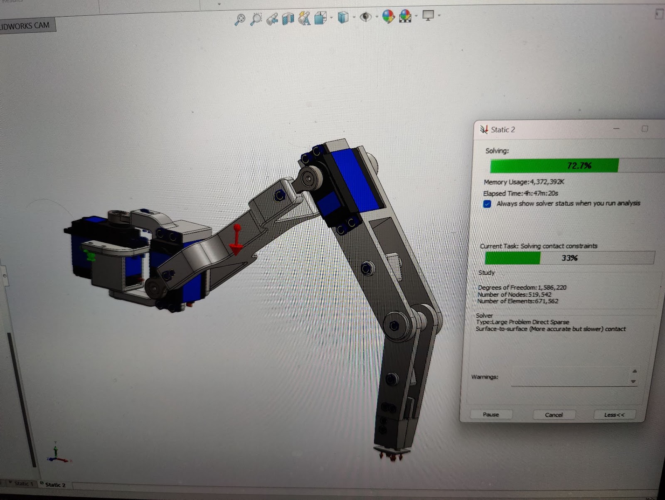
Task: Click the Surface-to-surface contact text
Action: coord(551,329)
